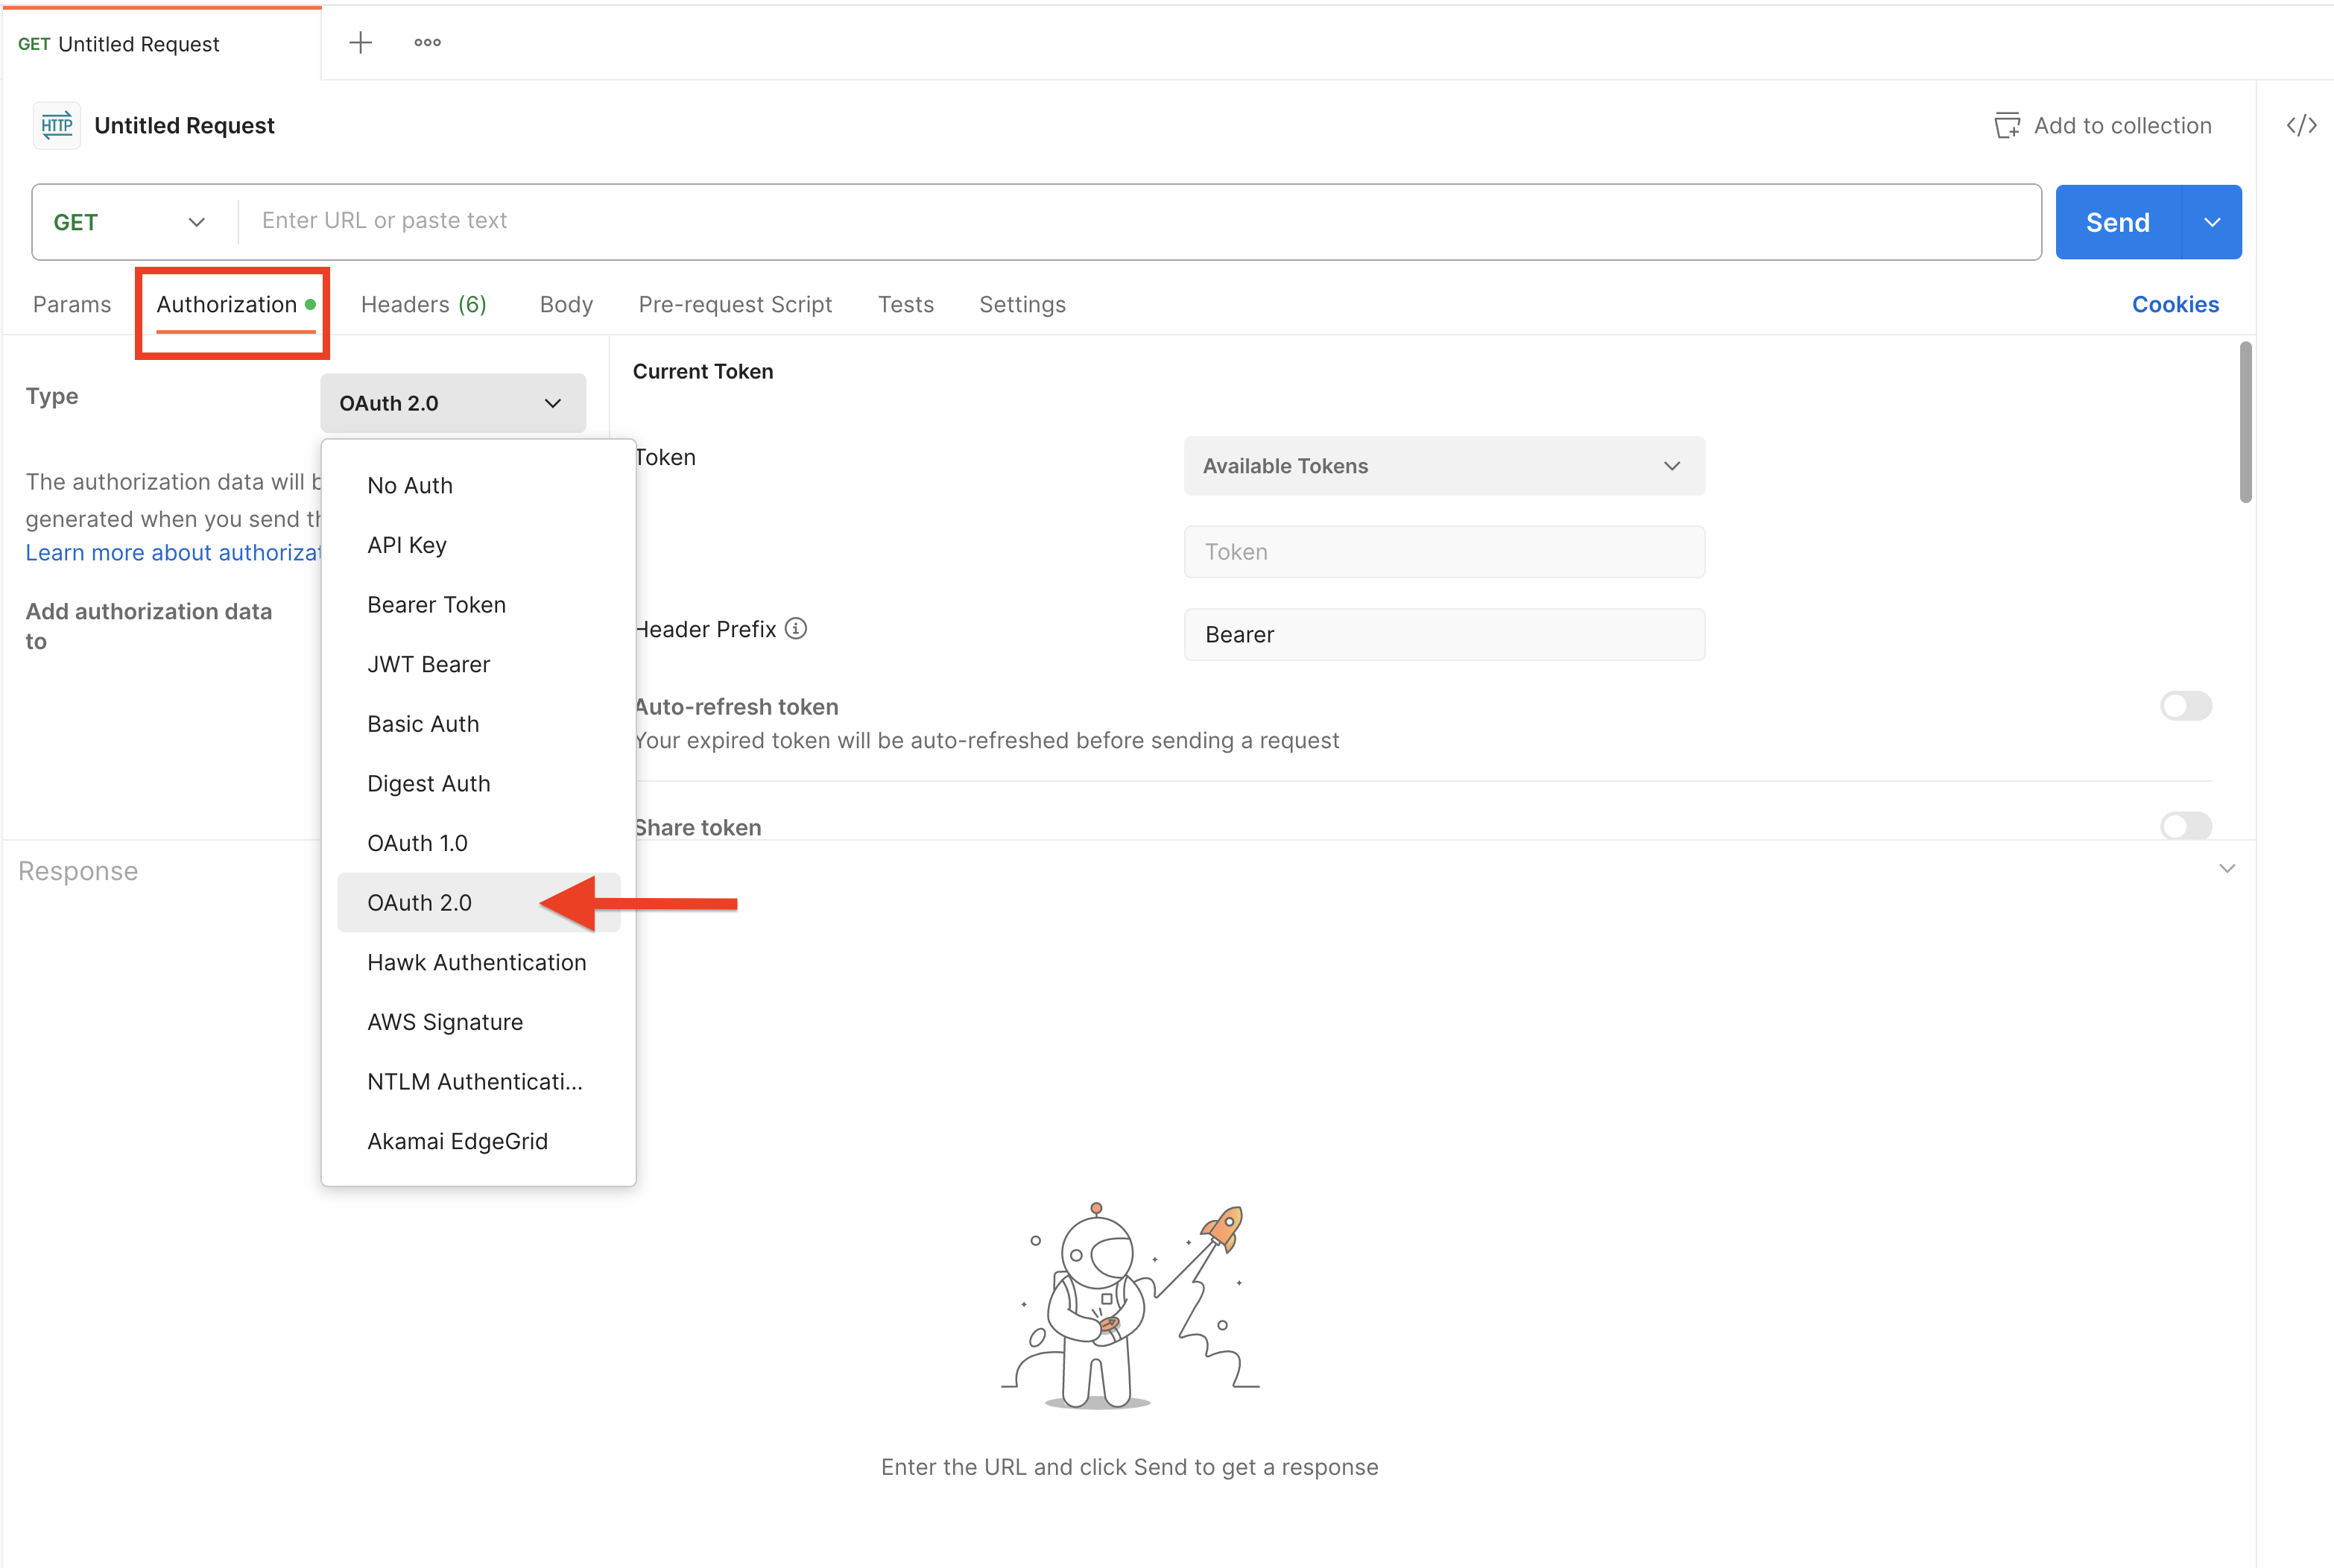Collapse the Response panel chevron

[x=2226, y=868]
